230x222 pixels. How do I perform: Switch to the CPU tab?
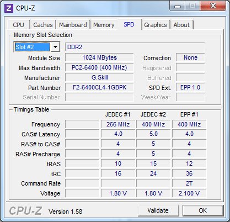click(x=18, y=25)
